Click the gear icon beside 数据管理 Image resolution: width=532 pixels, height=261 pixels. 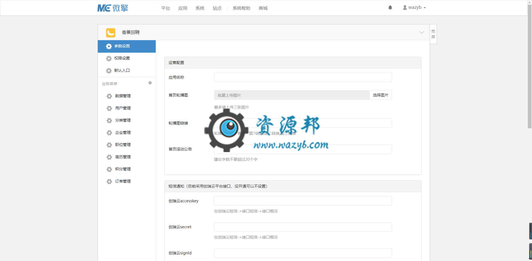[x=109, y=96]
